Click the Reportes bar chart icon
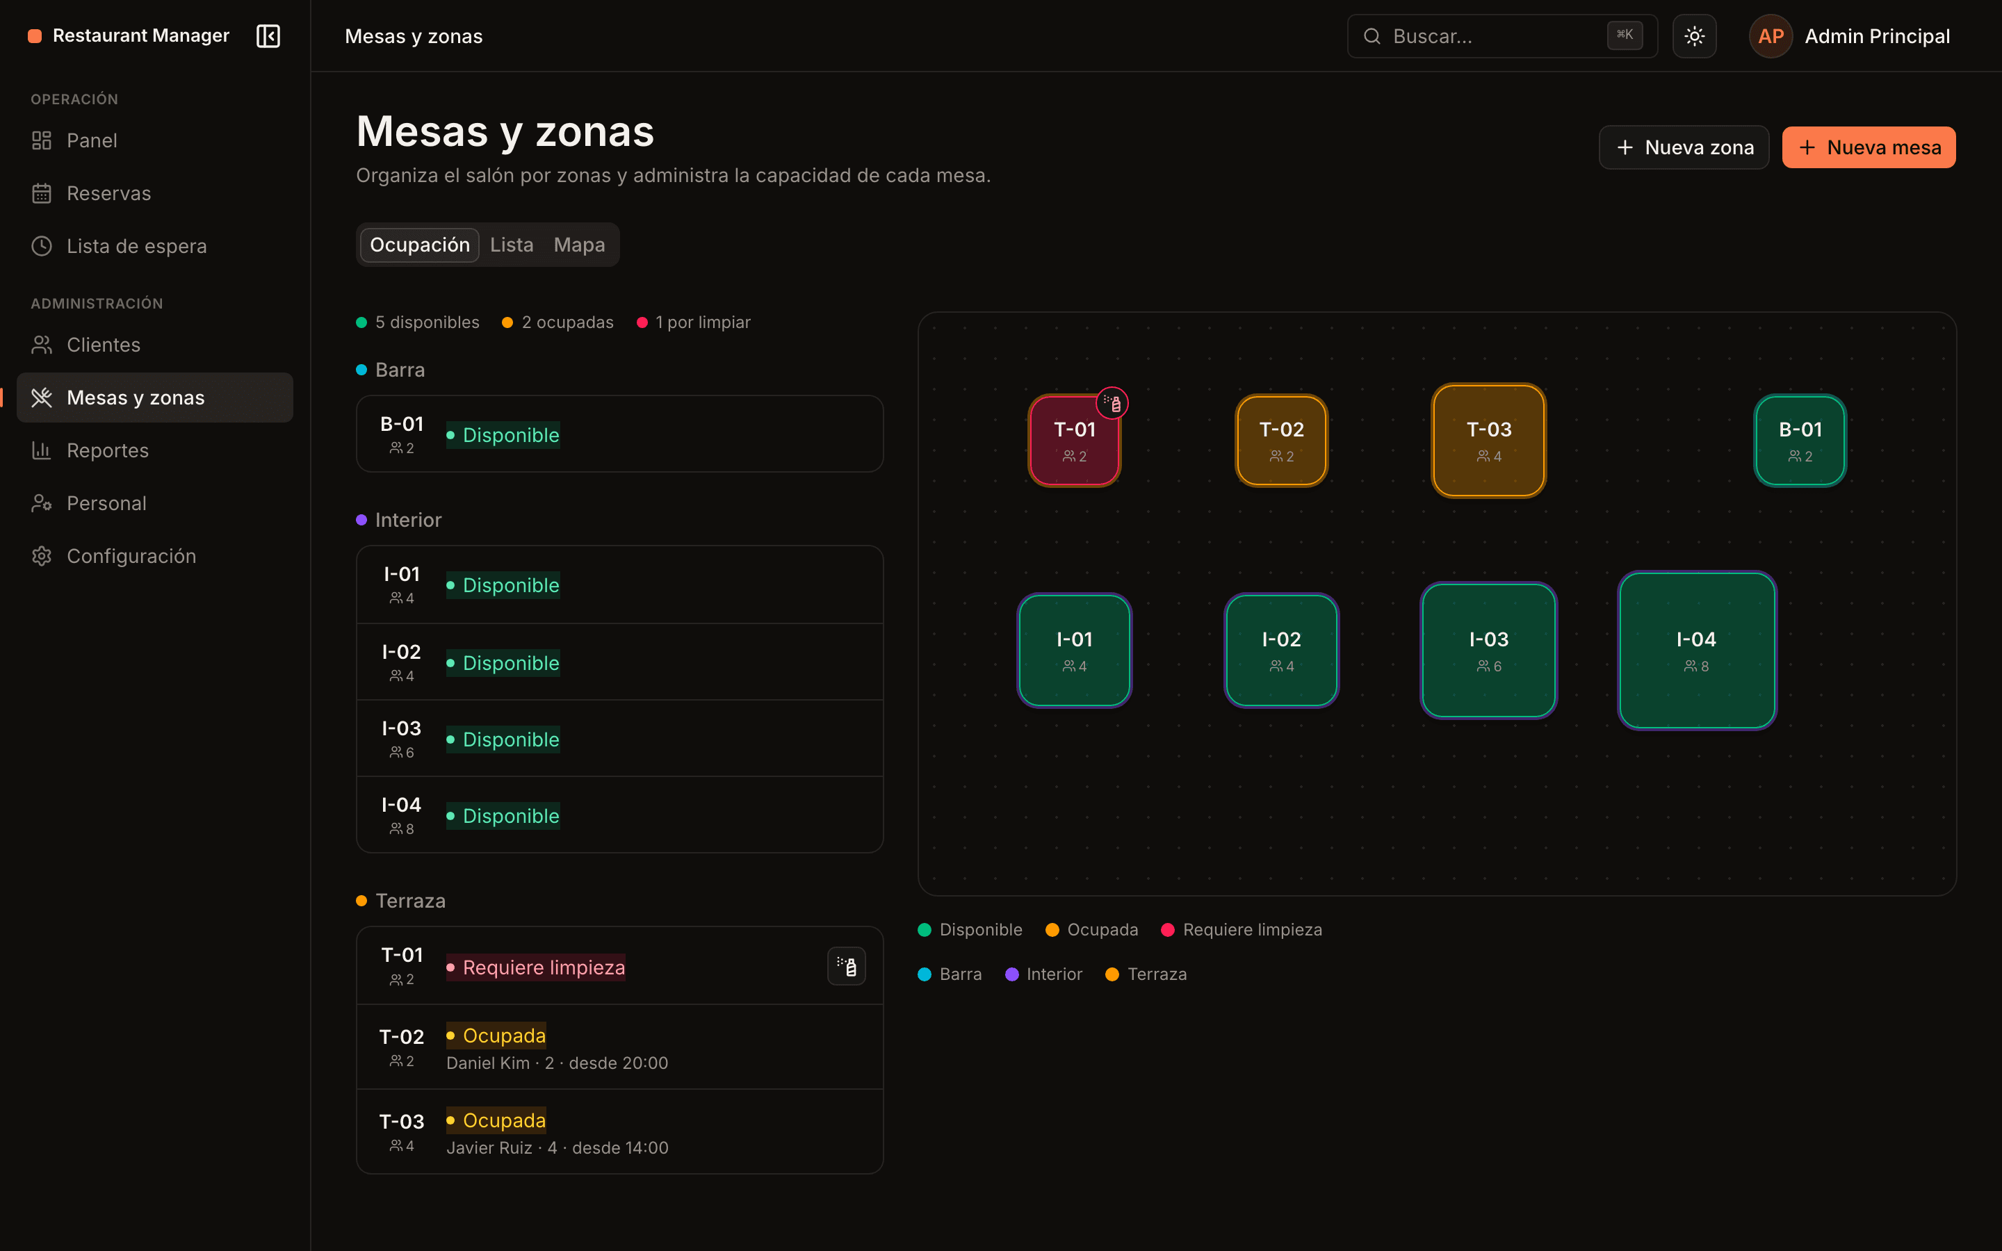The image size is (2002, 1251). tap(42, 451)
